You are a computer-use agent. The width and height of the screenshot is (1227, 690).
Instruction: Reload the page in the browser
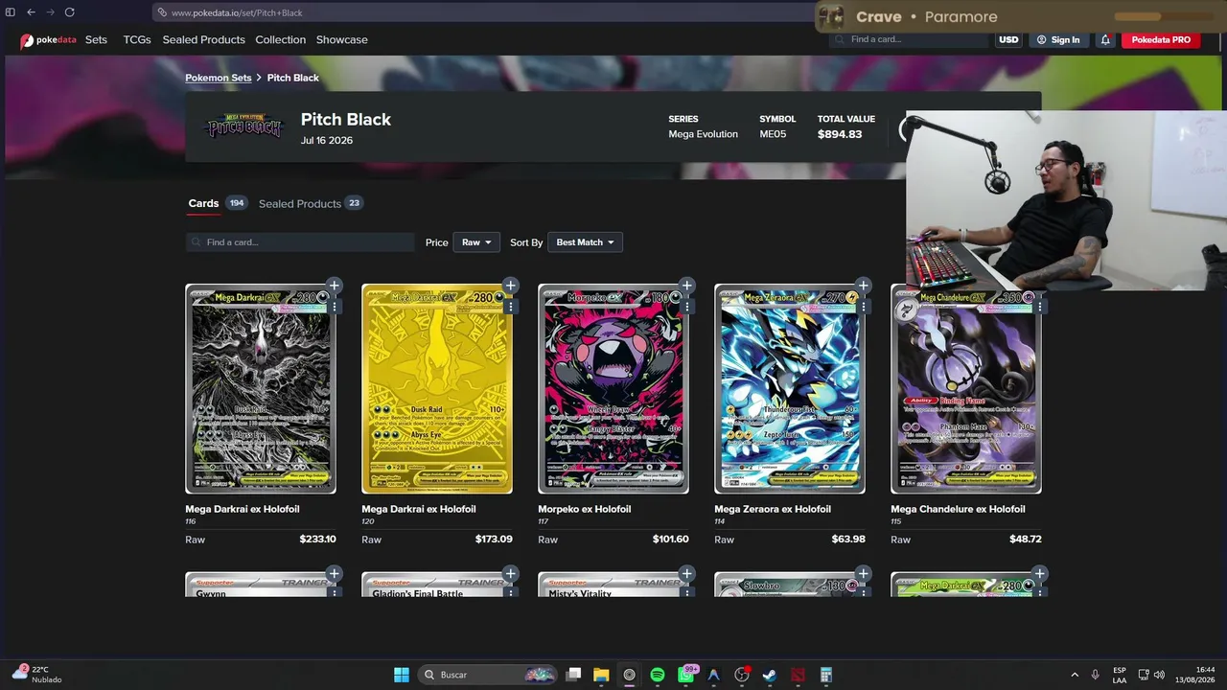(70, 12)
